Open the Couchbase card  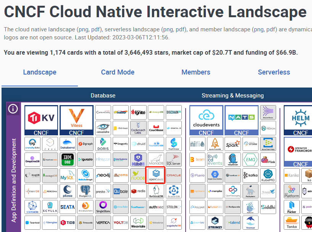click(x=156, y=128)
